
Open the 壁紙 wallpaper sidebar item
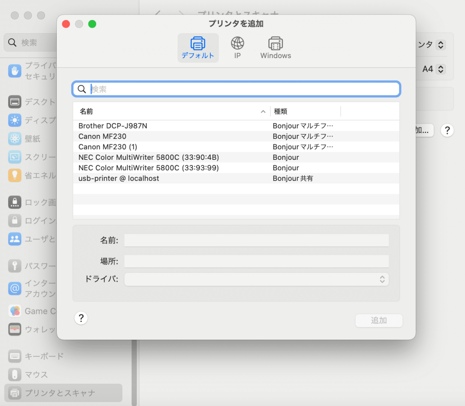point(25,139)
